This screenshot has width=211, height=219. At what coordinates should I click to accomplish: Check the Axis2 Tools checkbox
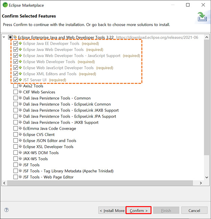click(16, 86)
